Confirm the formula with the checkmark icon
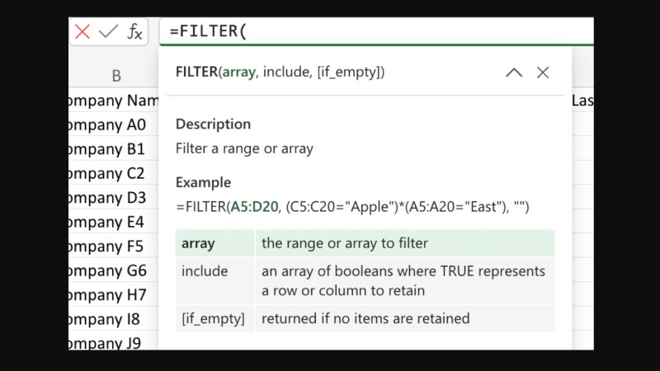The image size is (660, 371). (x=108, y=32)
